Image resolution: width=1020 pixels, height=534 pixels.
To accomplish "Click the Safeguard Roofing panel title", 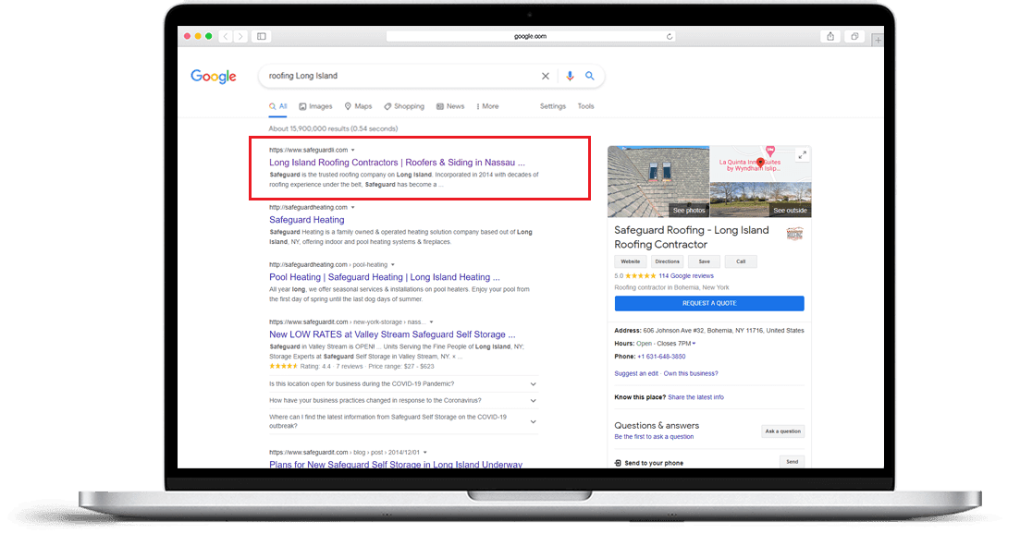I will 692,237.
